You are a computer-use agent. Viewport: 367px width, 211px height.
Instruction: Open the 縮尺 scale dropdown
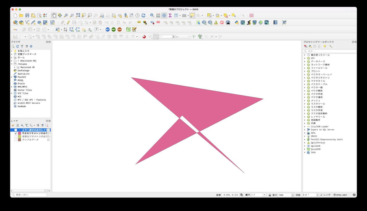[265, 195]
